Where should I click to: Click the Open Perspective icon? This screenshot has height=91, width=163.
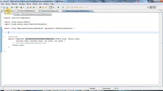148,7
